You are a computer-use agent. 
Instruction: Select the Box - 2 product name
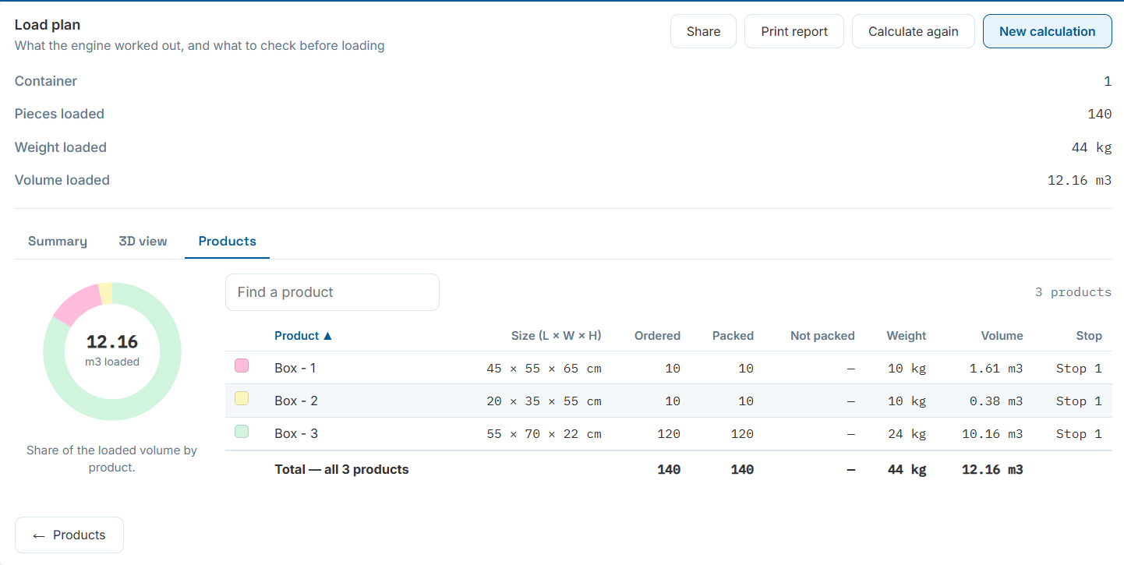coord(296,401)
